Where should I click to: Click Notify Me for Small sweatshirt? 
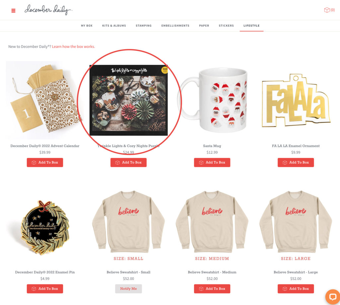(x=128, y=289)
